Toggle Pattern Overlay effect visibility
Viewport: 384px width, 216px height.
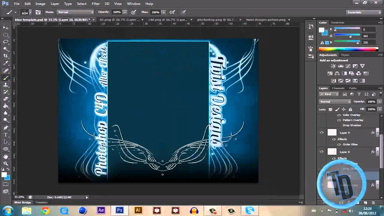point(339,120)
